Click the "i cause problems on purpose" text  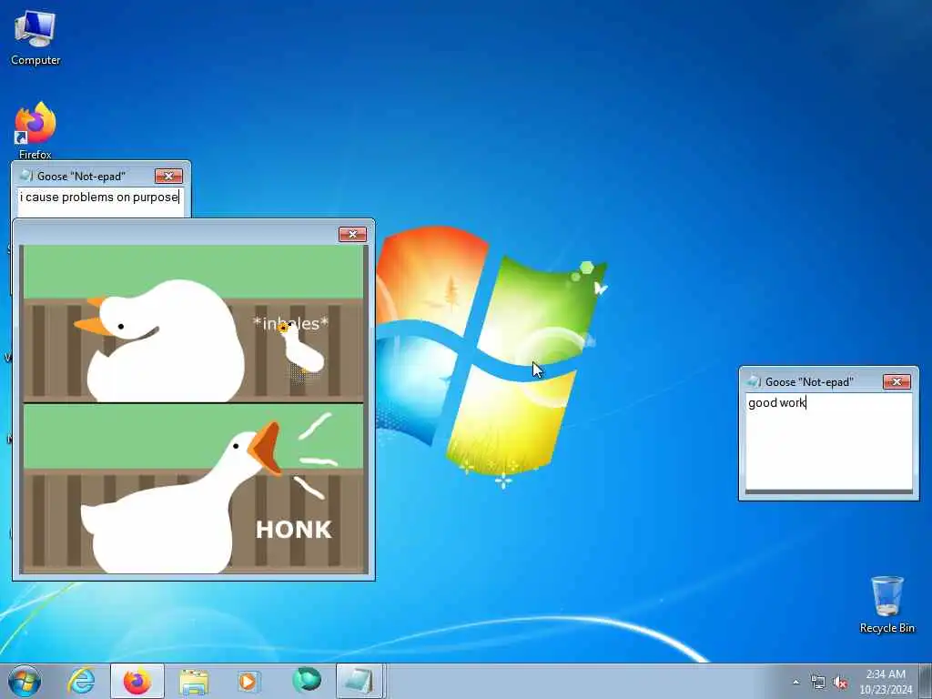point(98,197)
